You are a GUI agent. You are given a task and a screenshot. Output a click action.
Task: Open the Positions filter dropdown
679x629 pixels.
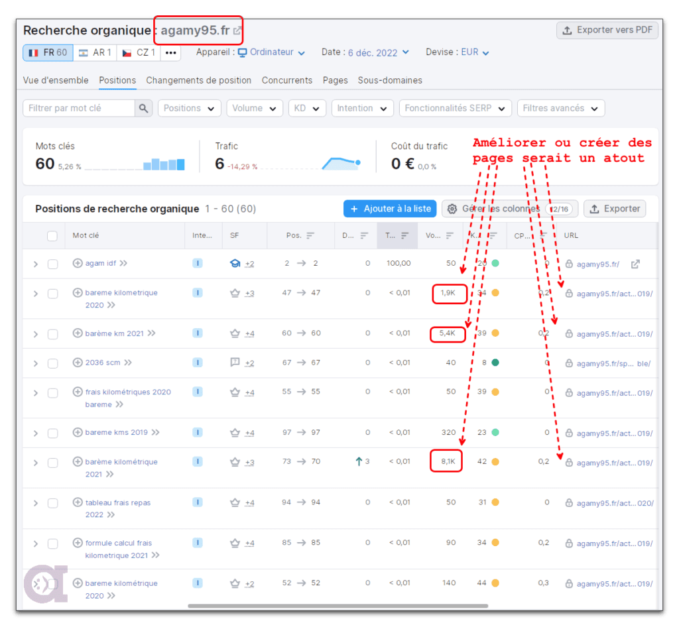pos(189,108)
